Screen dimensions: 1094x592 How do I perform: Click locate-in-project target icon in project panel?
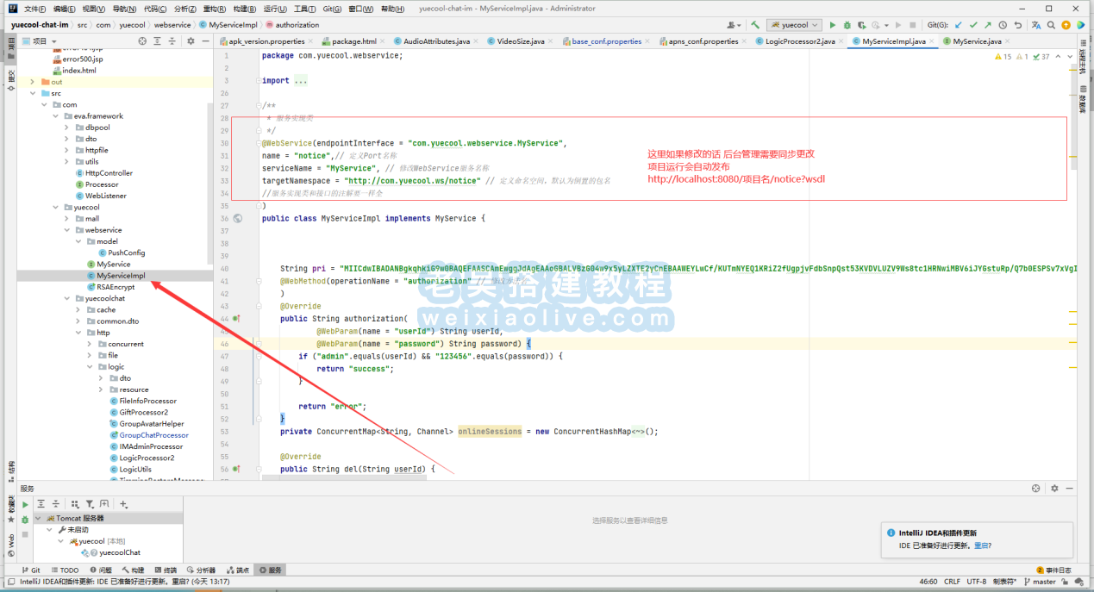140,41
